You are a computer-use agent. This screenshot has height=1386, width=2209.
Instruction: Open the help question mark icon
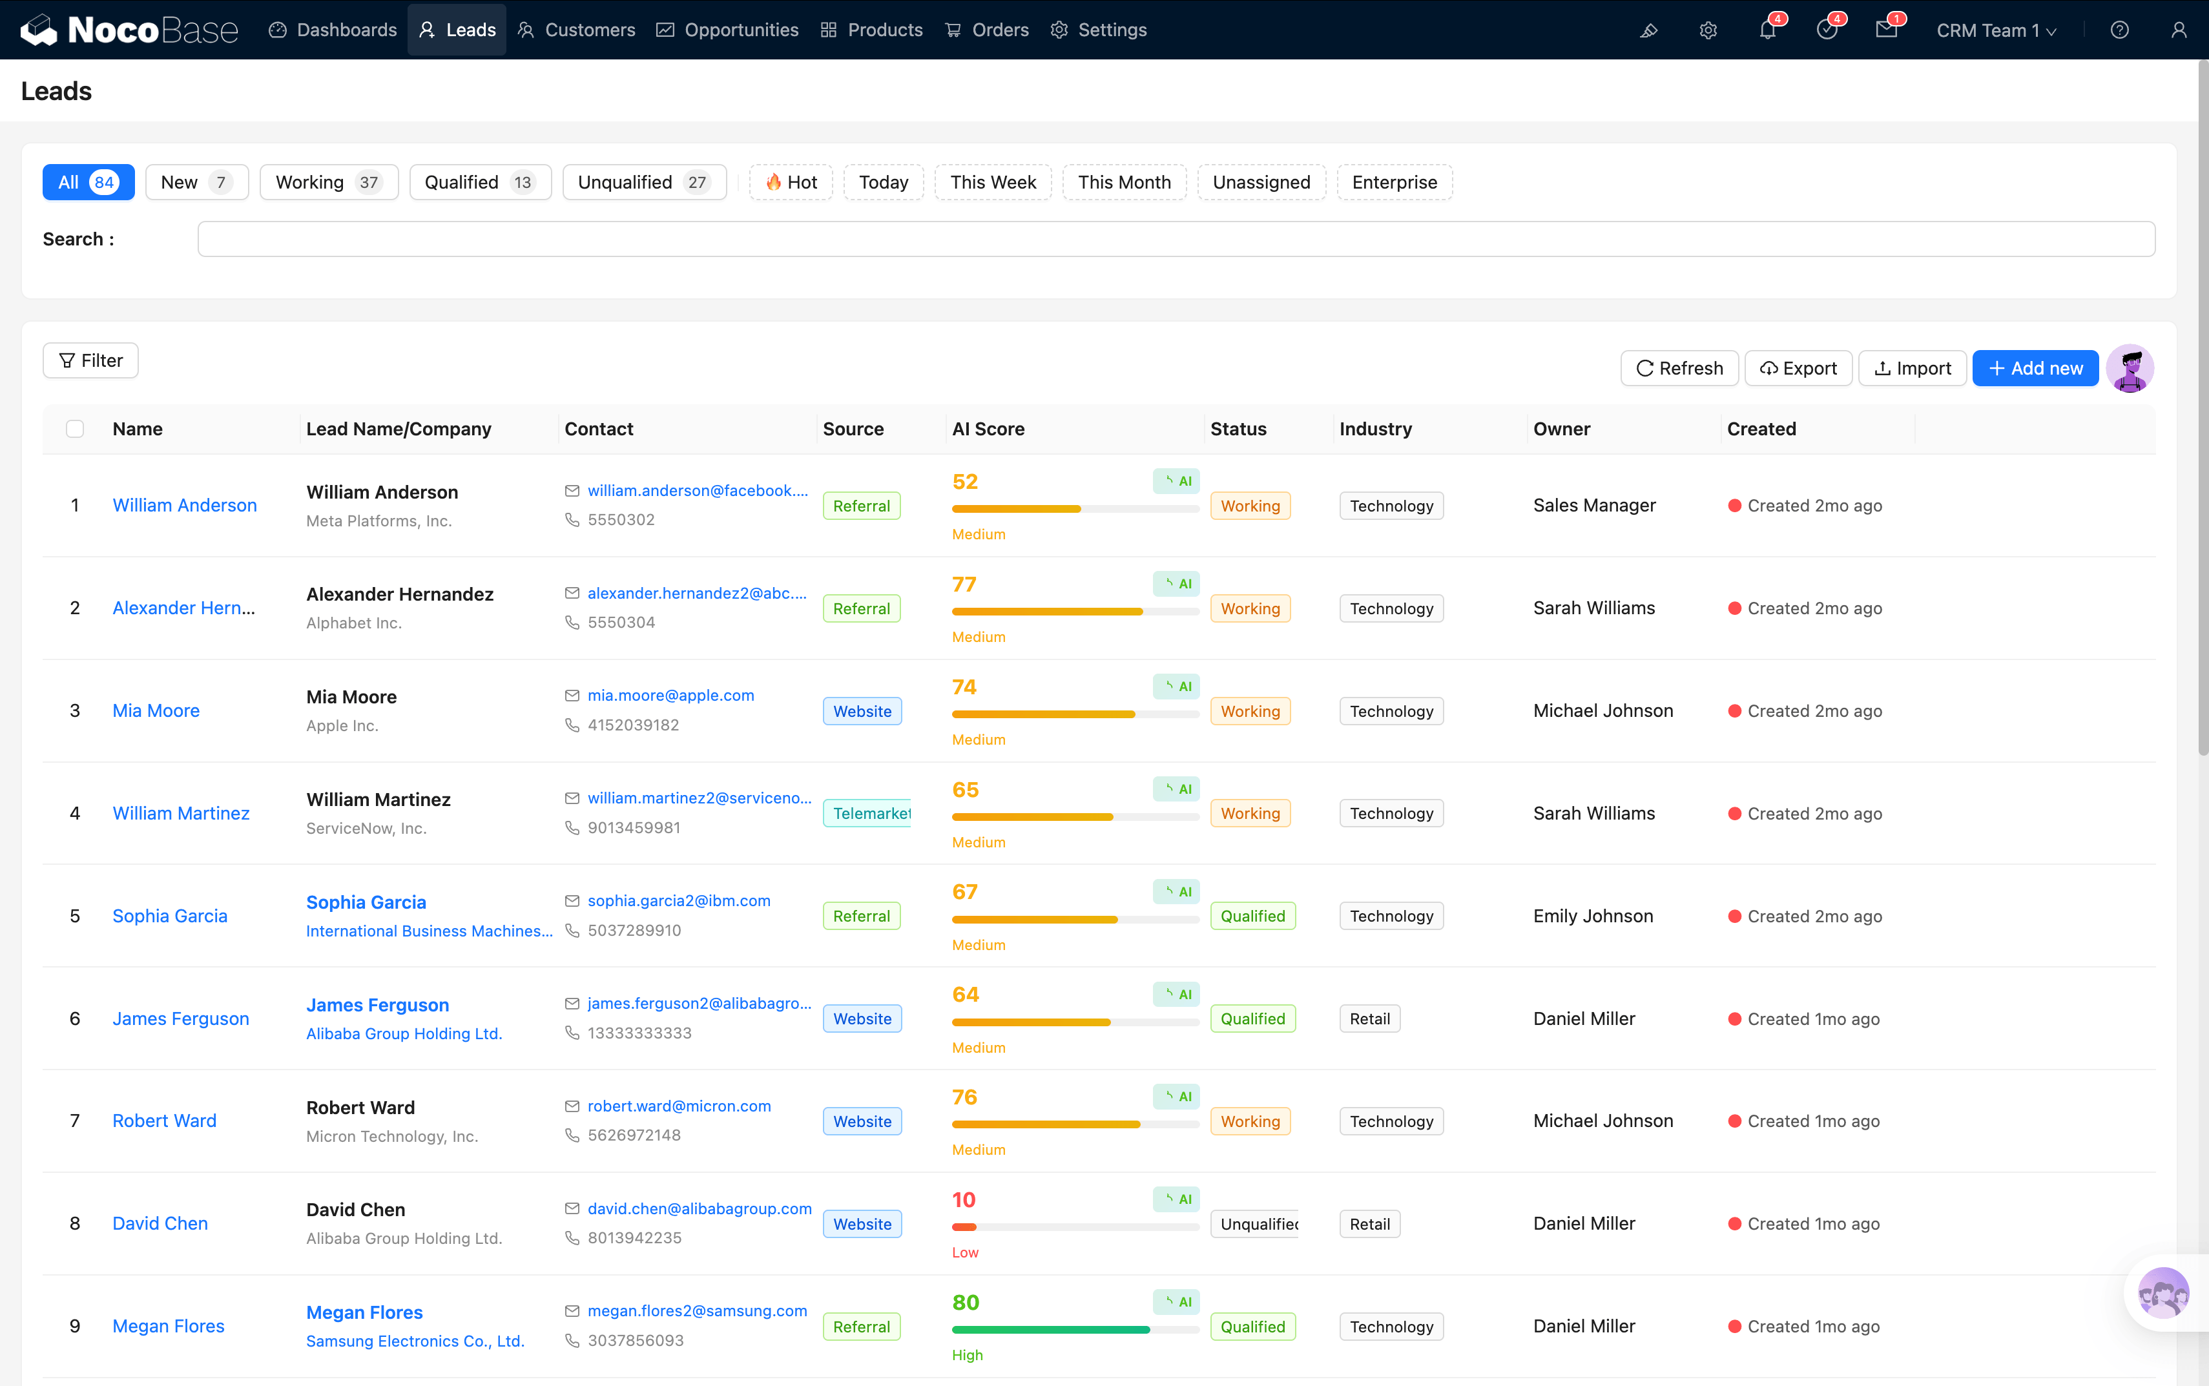[x=2119, y=30]
